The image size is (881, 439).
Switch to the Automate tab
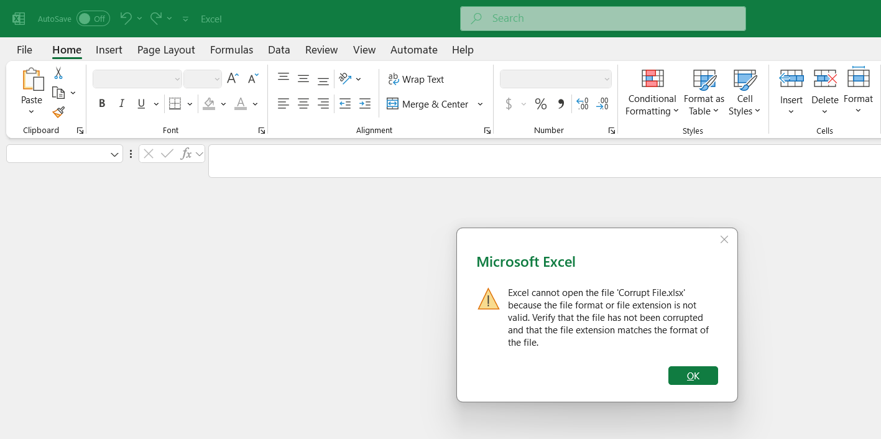[414, 50]
